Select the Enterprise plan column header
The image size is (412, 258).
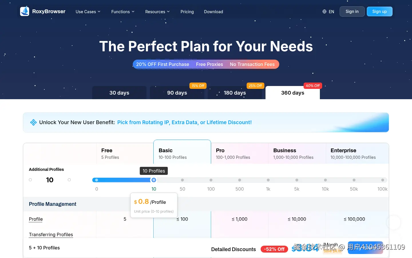coord(357,153)
